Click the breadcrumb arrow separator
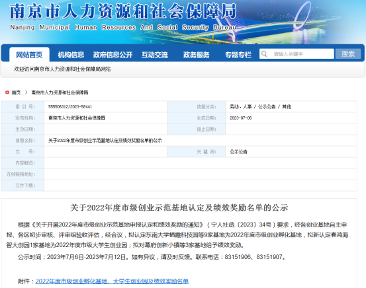The width and height of the screenshot is (366, 288). pos(26,92)
